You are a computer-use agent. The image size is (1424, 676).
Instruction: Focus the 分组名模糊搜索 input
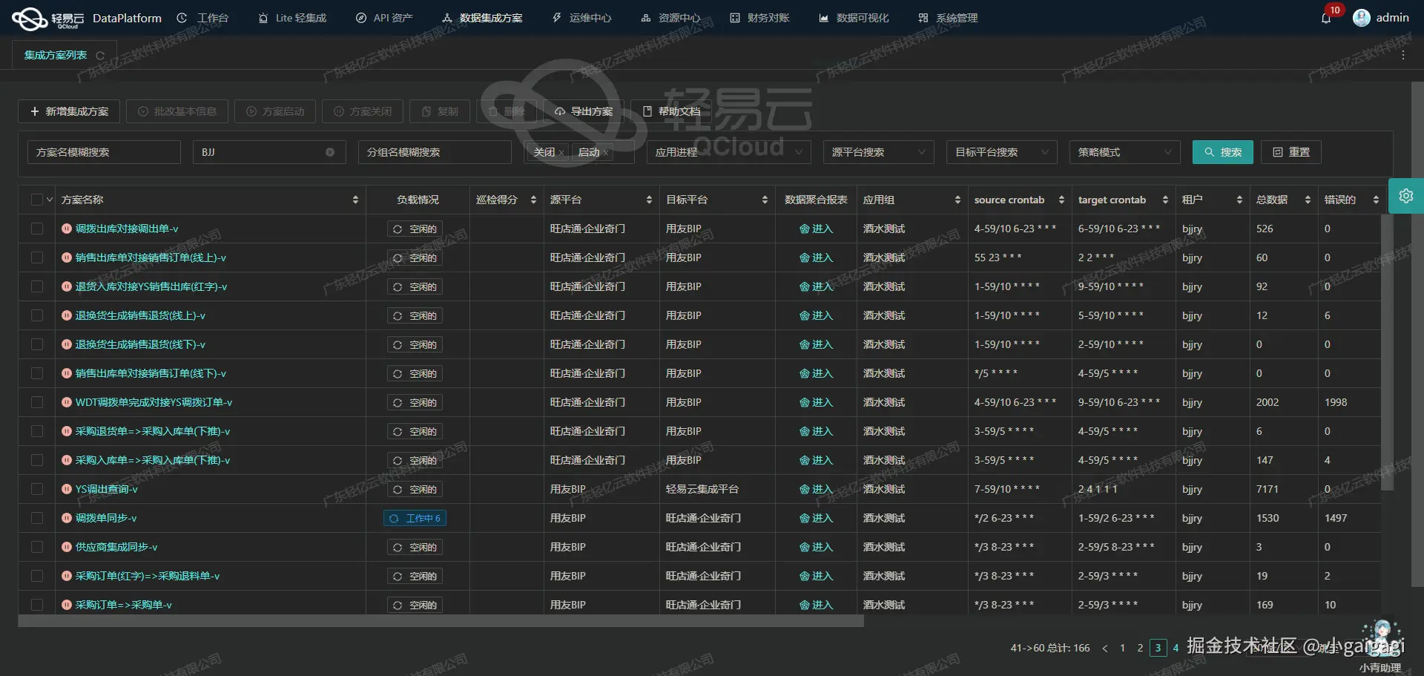pyautogui.click(x=435, y=152)
